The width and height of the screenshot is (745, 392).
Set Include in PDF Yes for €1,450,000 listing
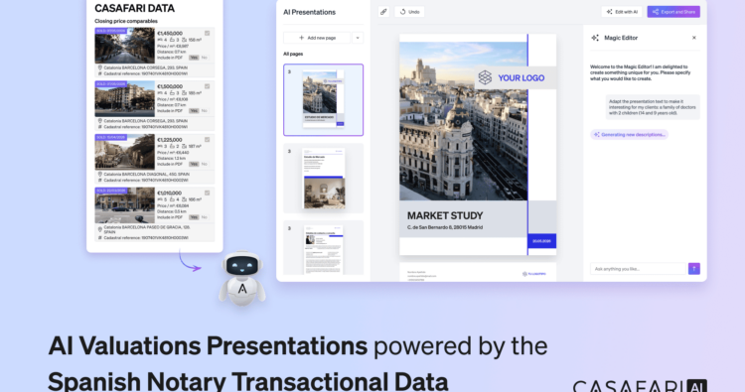pyautogui.click(x=194, y=58)
